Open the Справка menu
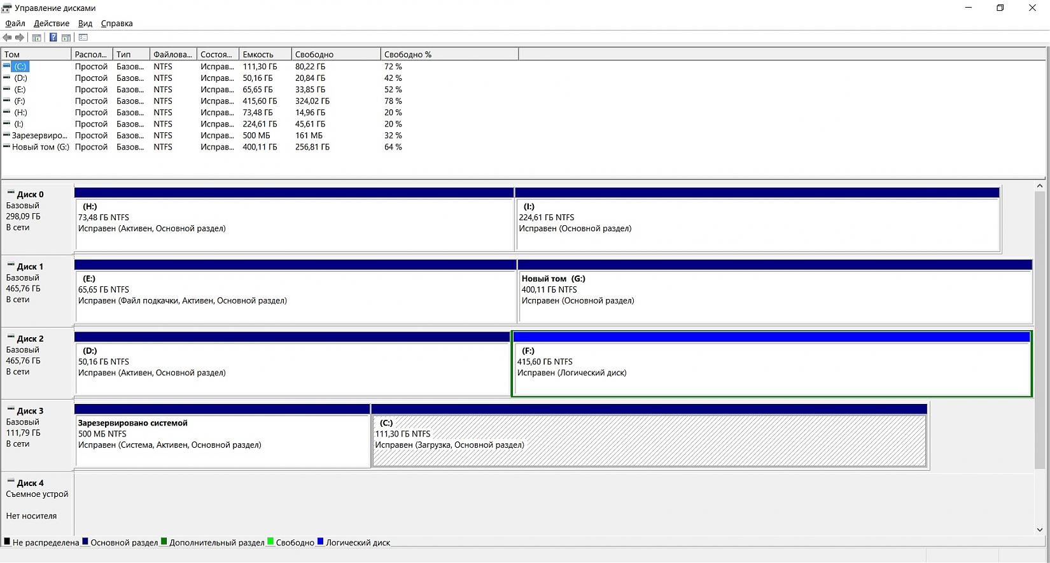Viewport: 1050px width, 563px height. [117, 24]
